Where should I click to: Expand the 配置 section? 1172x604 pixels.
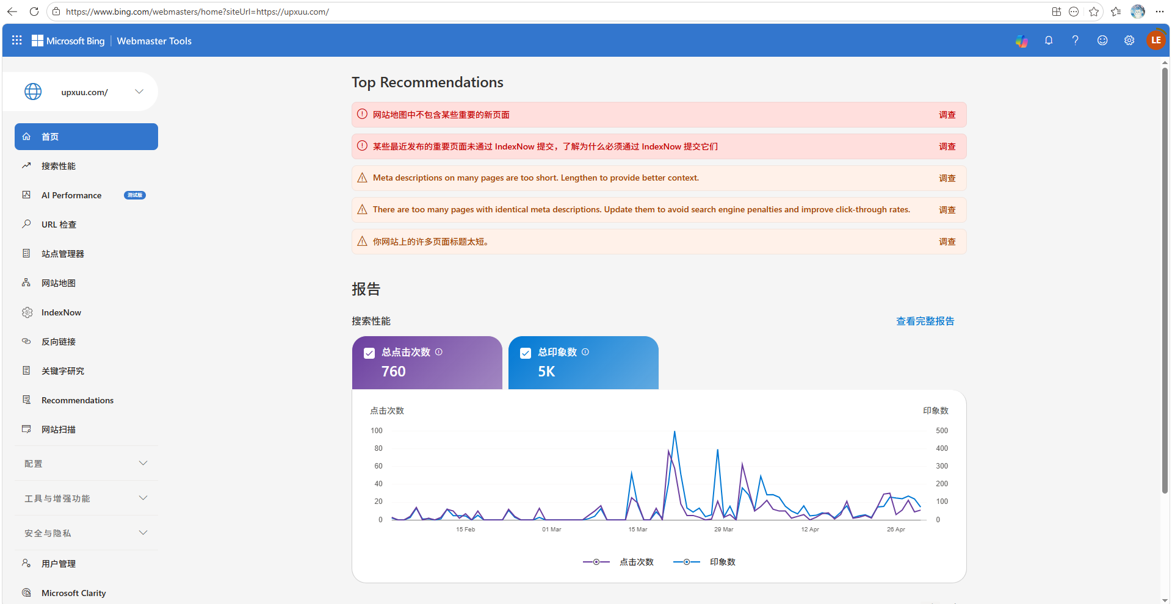pyautogui.click(x=86, y=464)
